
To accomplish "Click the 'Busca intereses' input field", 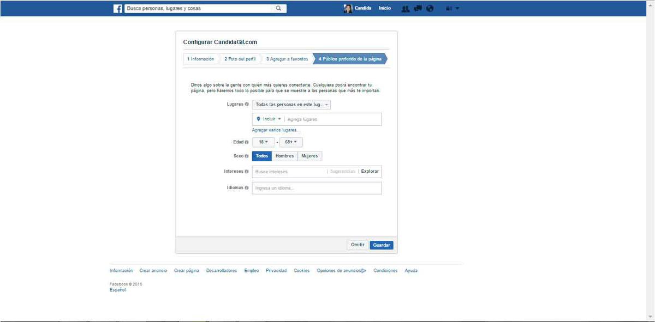I will pyautogui.click(x=288, y=172).
